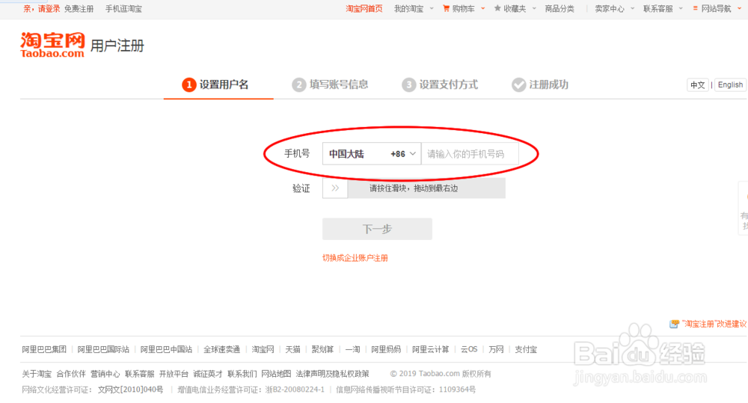Click 一淘 footer link
Image resolution: width=748 pixels, height=403 pixels.
click(x=352, y=350)
